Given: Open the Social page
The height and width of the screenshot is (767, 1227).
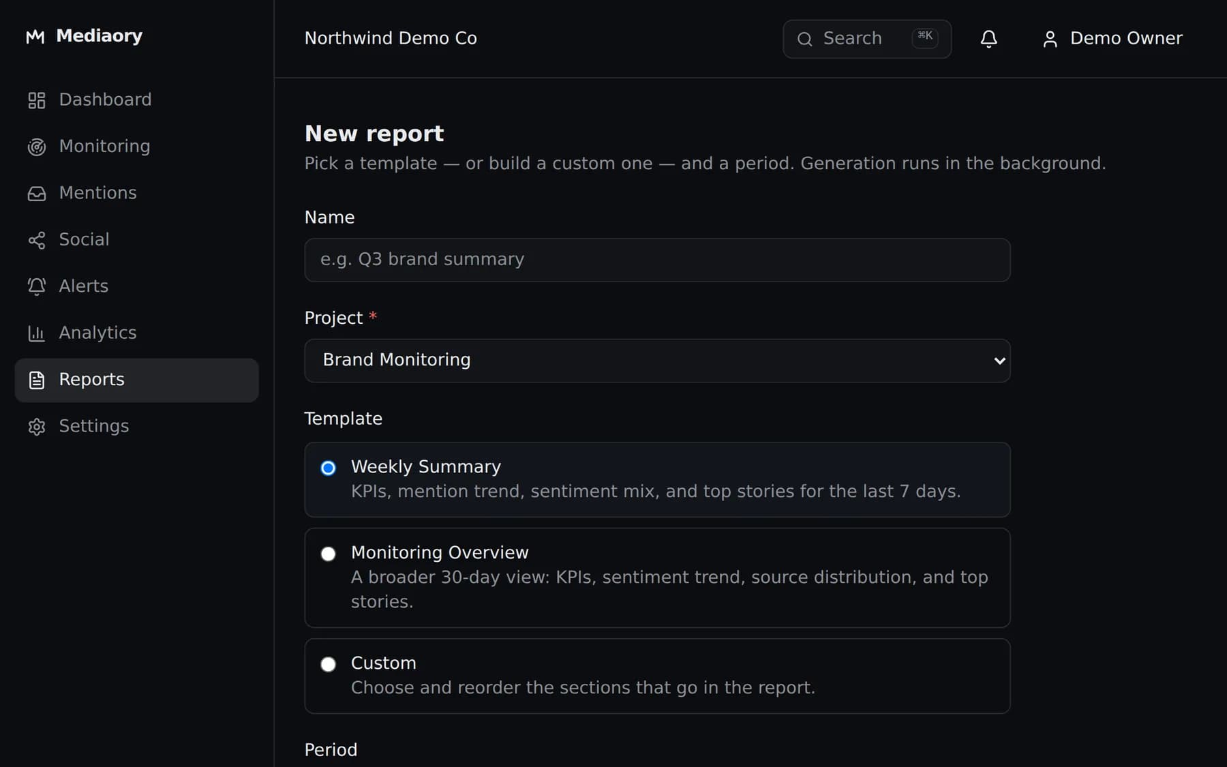Looking at the screenshot, I should tap(136, 240).
